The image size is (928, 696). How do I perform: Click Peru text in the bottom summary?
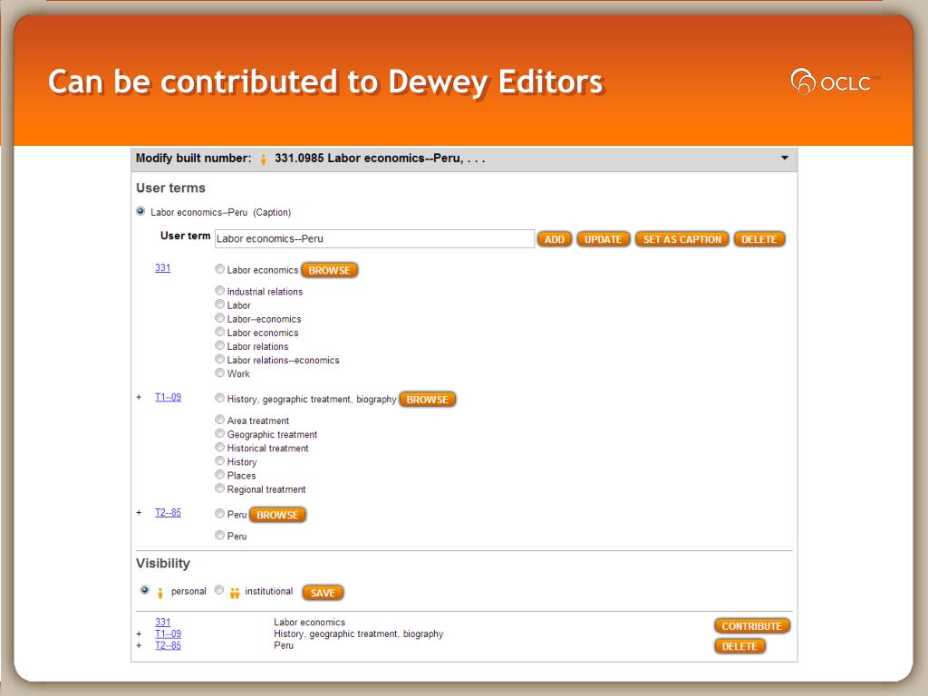[x=284, y=645]
